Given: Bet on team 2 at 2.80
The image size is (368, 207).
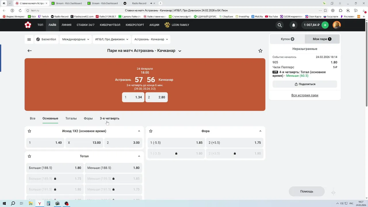Looking at the screenshot, I should pos(156,97).
